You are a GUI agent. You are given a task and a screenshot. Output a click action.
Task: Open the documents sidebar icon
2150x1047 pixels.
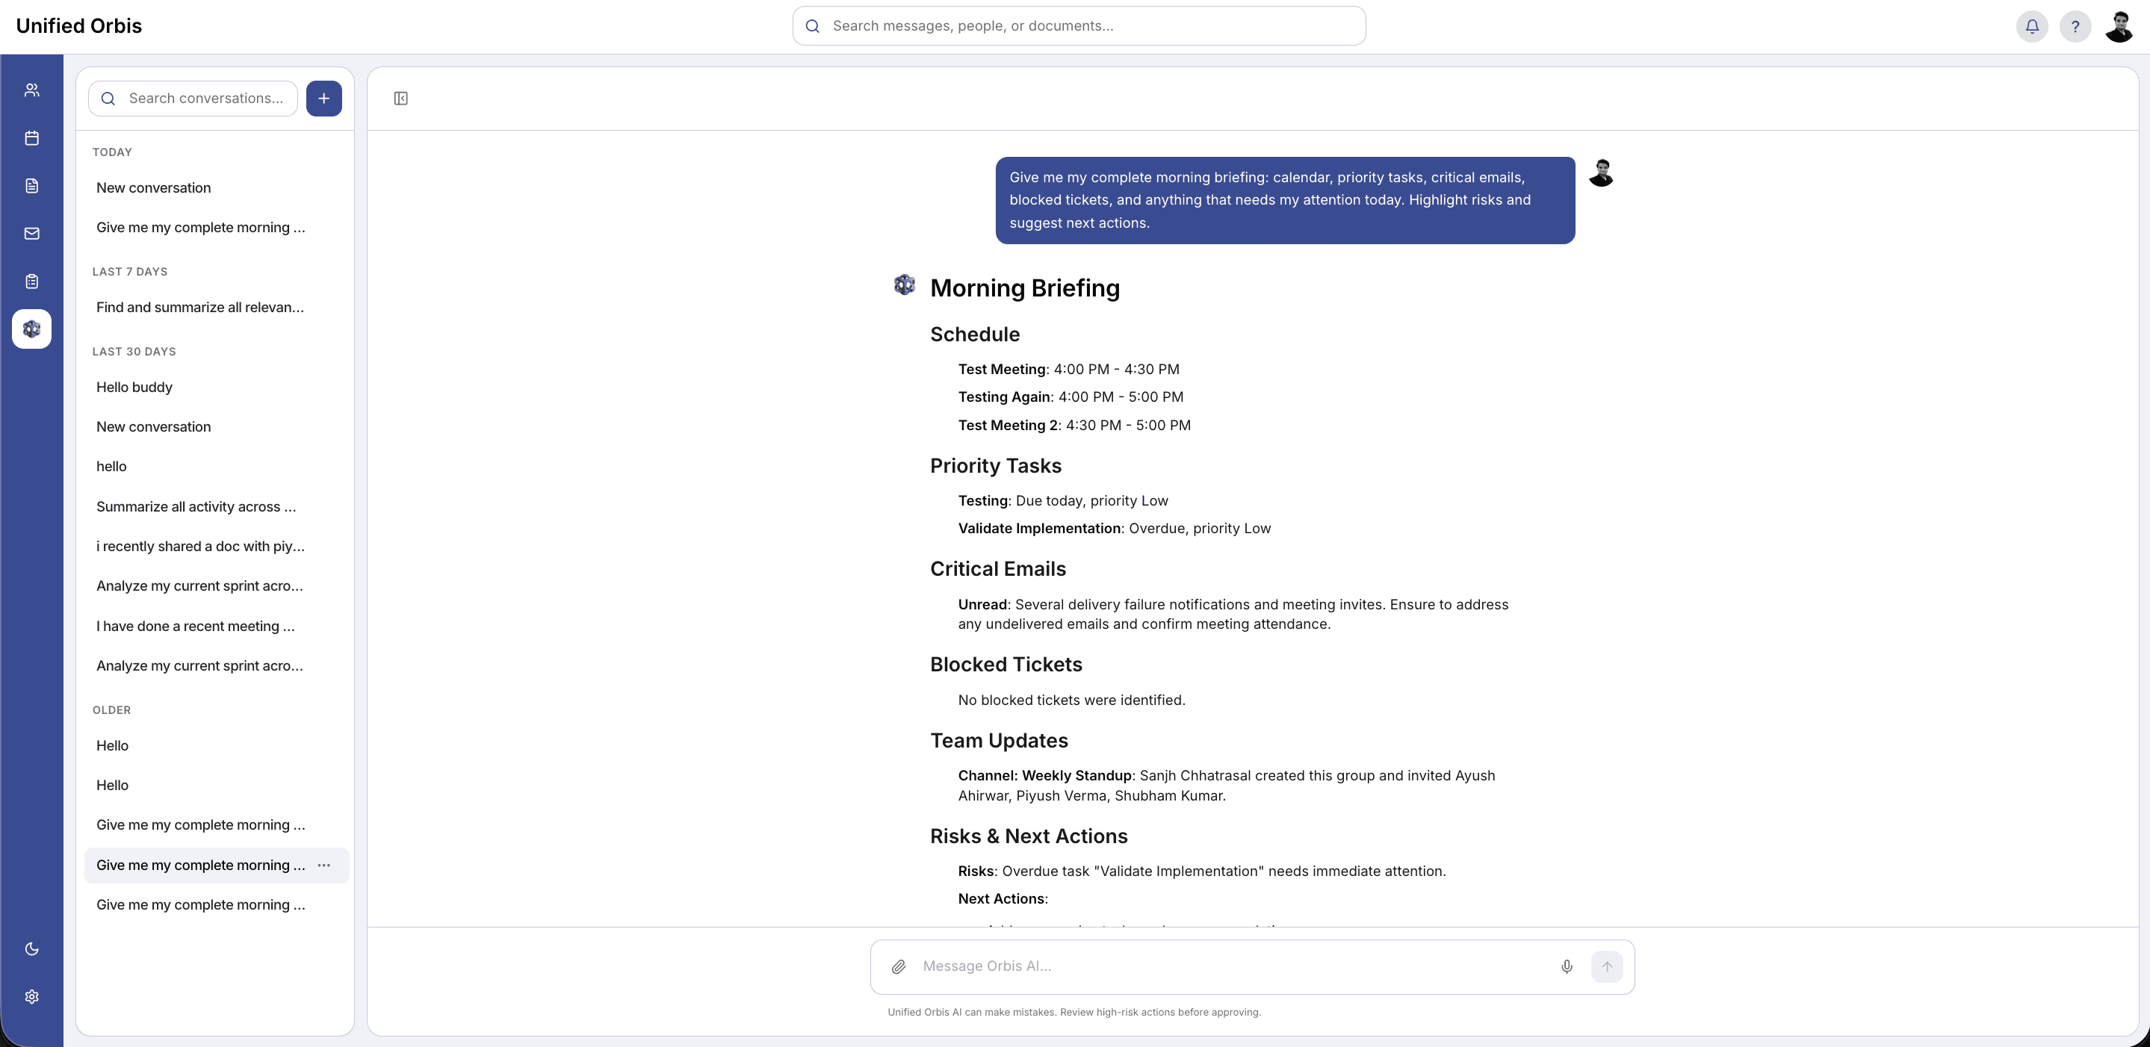click(x=31, y=185)
